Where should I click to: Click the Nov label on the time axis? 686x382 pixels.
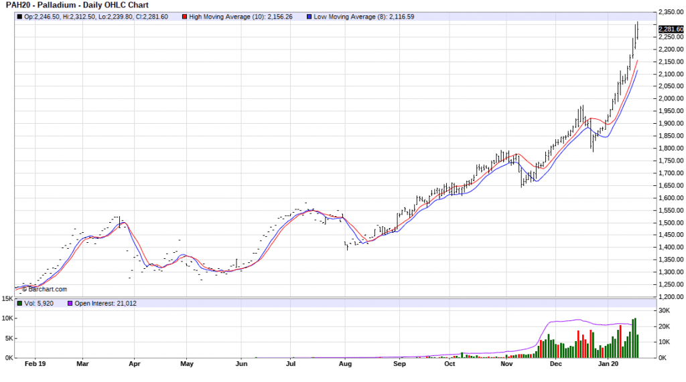tap(506, 365)
